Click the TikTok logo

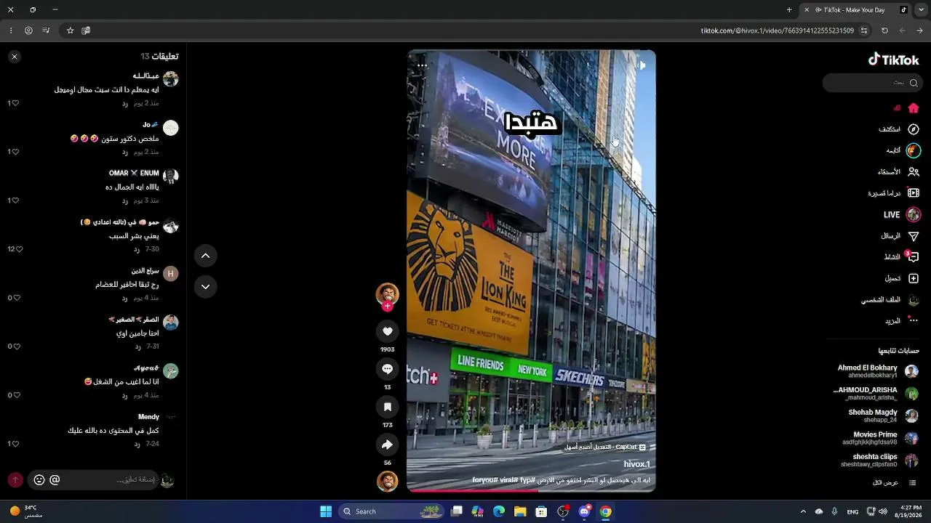(x=893, y=60)
